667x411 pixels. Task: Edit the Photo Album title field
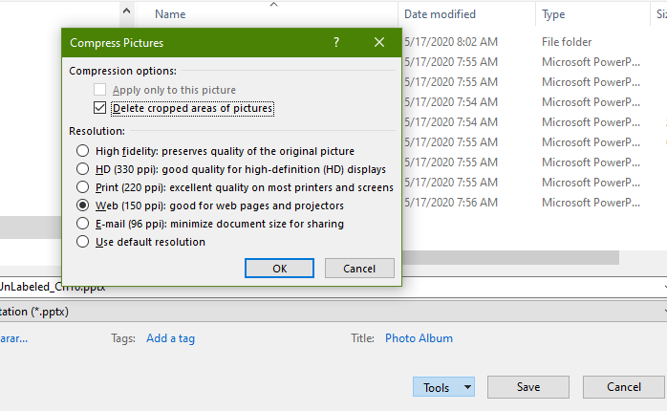pos(419,338)
